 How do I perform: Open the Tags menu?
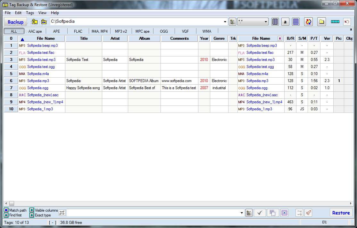point(30,13)
